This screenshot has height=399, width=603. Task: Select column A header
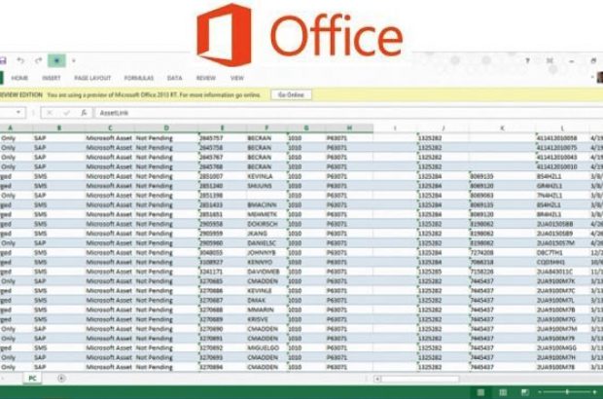pos(11,127)
